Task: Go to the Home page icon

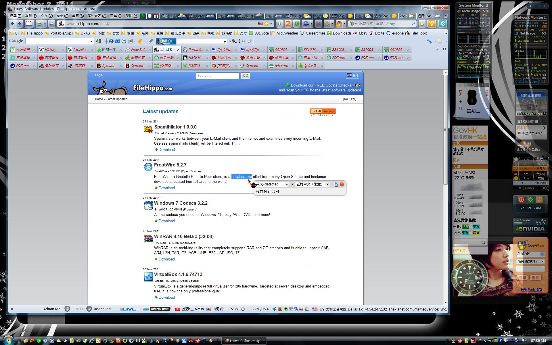Action: pos(422,24)
